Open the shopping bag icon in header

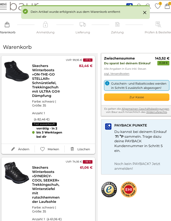167,6
